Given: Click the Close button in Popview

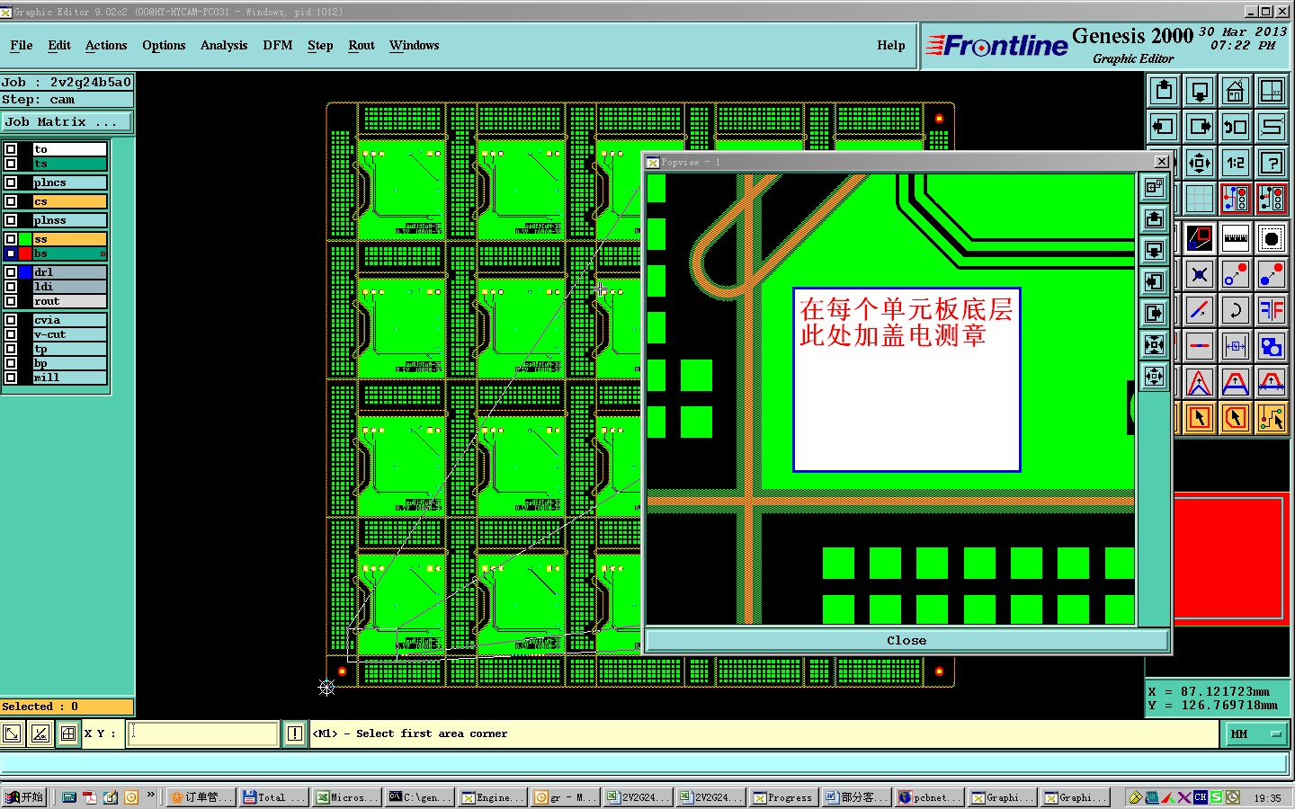Looking at the screenshot, I should 906,641.
